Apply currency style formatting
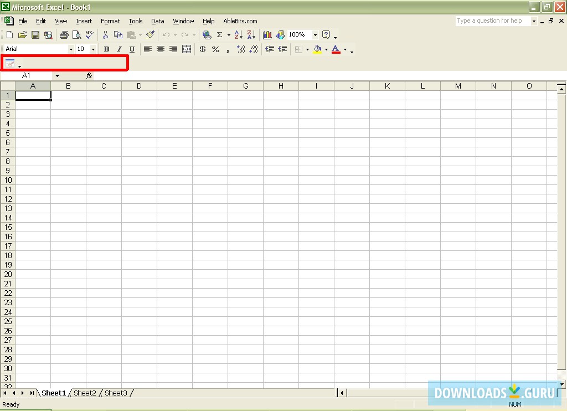The image size is (567, 411). pyautogui.click(x=202, y=49)
